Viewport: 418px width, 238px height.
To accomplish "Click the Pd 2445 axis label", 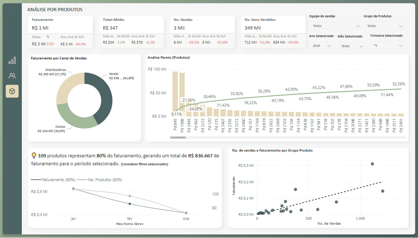I will [189, 125].
